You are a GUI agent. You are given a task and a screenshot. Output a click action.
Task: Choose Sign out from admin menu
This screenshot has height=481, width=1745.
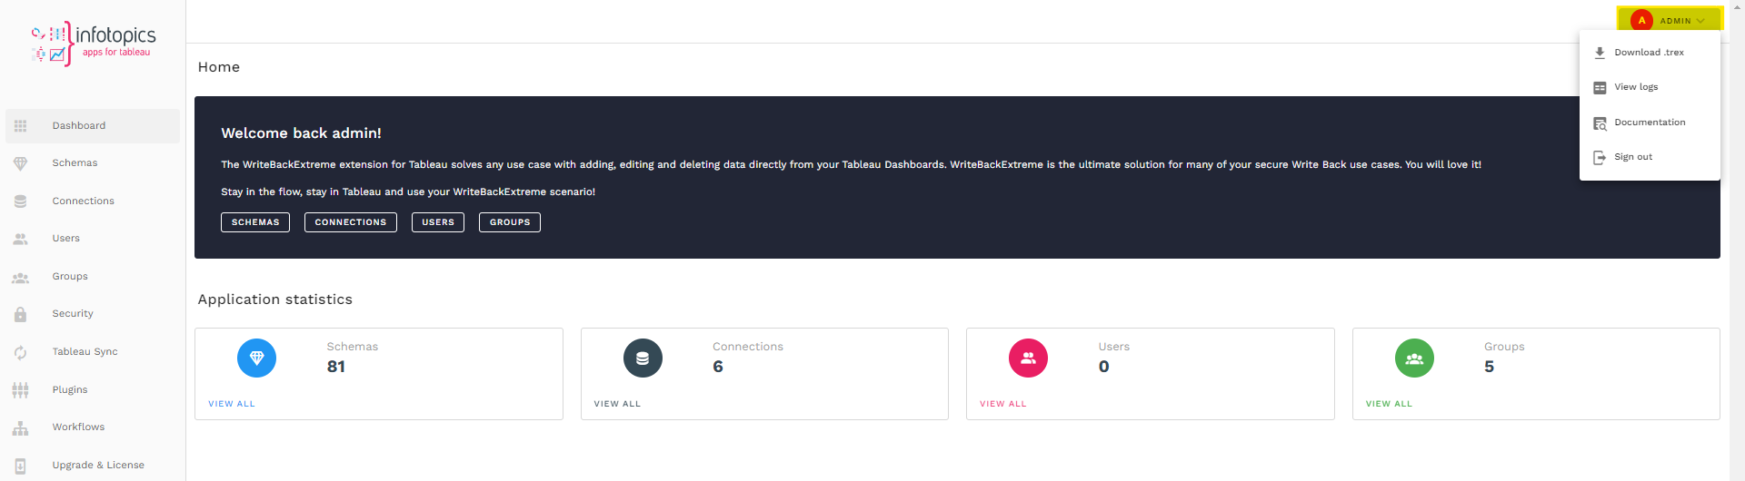pos(1650,157)
